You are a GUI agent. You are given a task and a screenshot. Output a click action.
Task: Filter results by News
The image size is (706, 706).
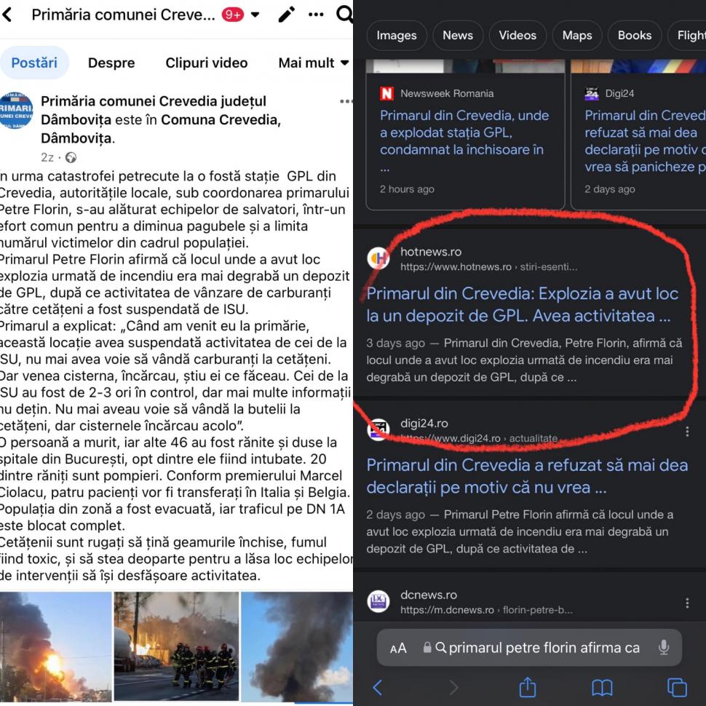click(458, 35)
